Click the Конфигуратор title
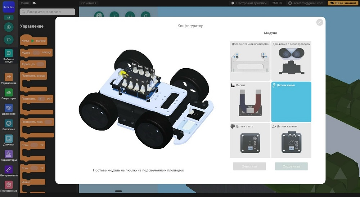360x197 pixels. coord(190,26)
